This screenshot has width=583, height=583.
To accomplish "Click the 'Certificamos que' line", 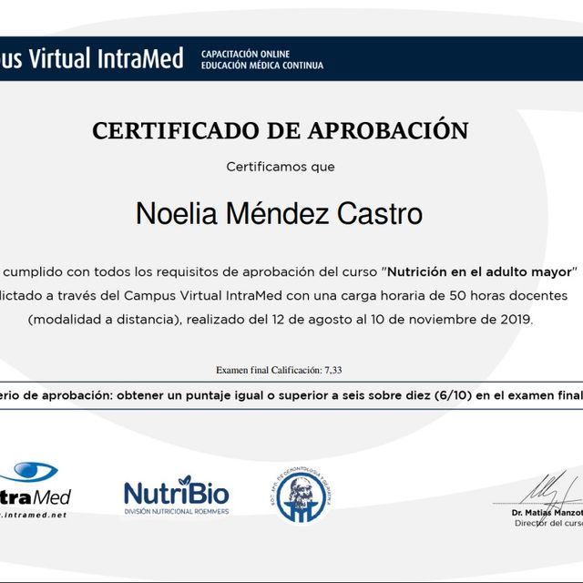I will pos(281,167).
